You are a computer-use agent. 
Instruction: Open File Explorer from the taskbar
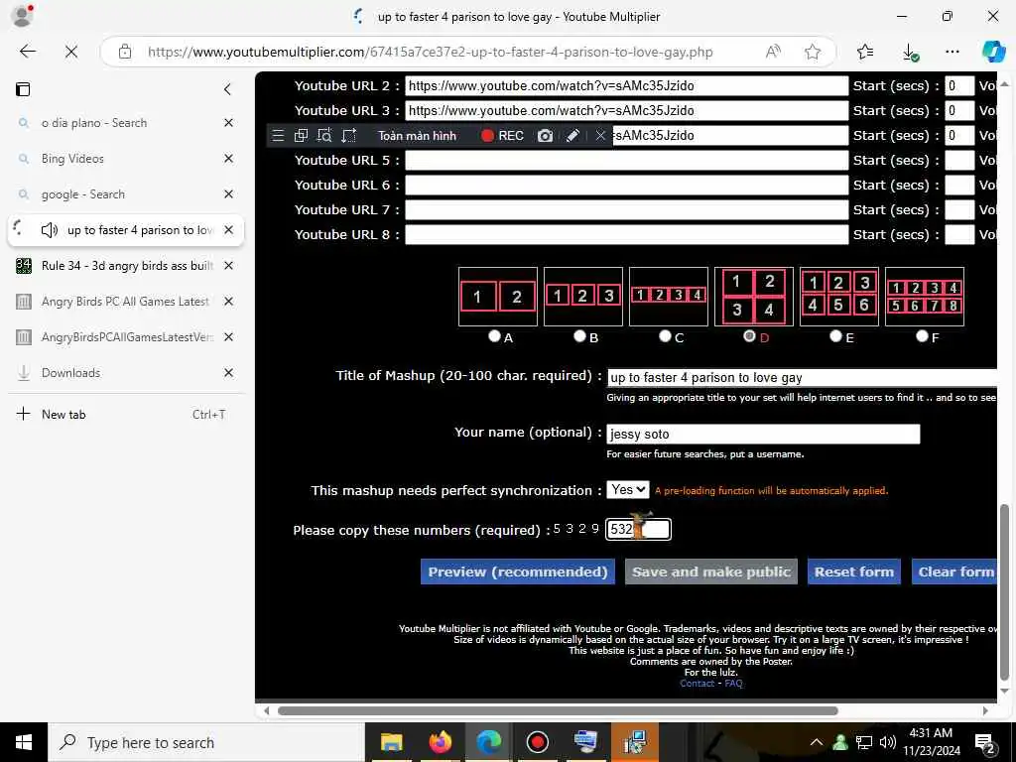coord(391,742)
